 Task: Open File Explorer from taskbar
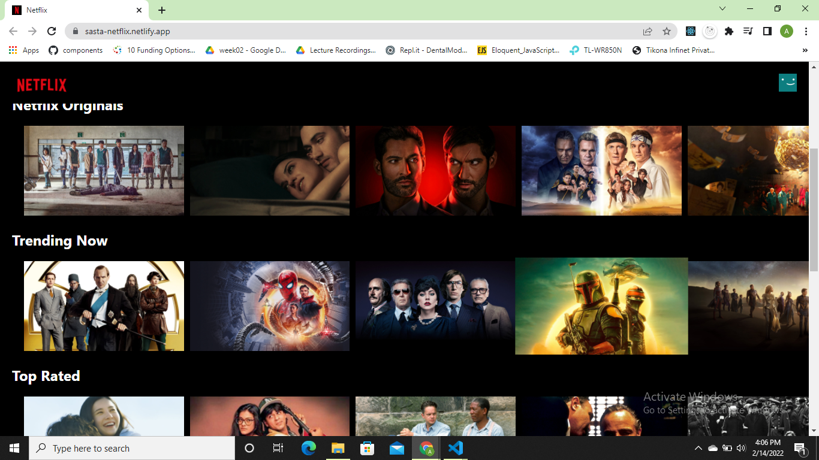[338, 448]
